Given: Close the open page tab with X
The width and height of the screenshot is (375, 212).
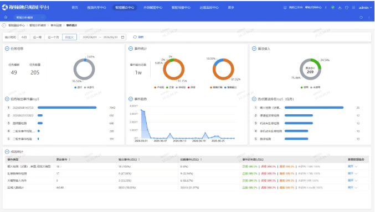Looking at the screenshot, I should tap(43, 18).
